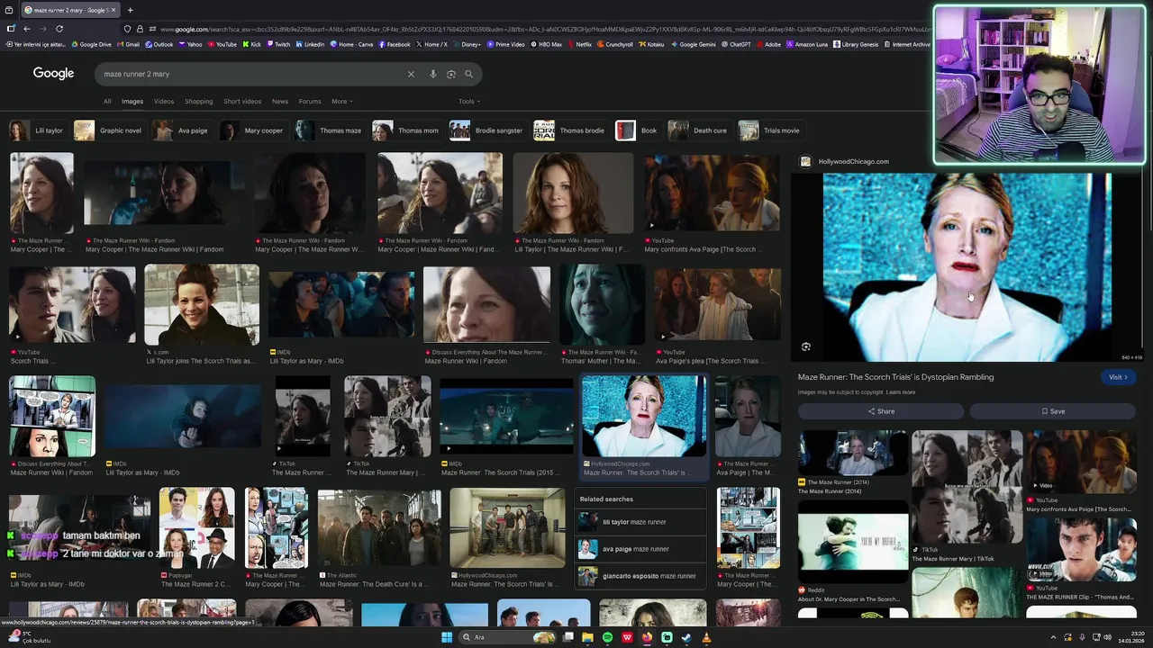Open VLC media player from the taskbar
The image size is (1153, 648).
(706, 637)
